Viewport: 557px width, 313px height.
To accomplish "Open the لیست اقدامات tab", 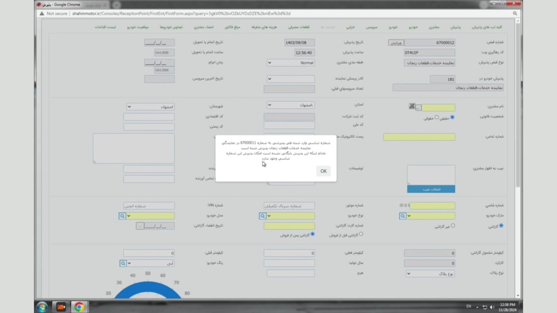I will 106,27.
